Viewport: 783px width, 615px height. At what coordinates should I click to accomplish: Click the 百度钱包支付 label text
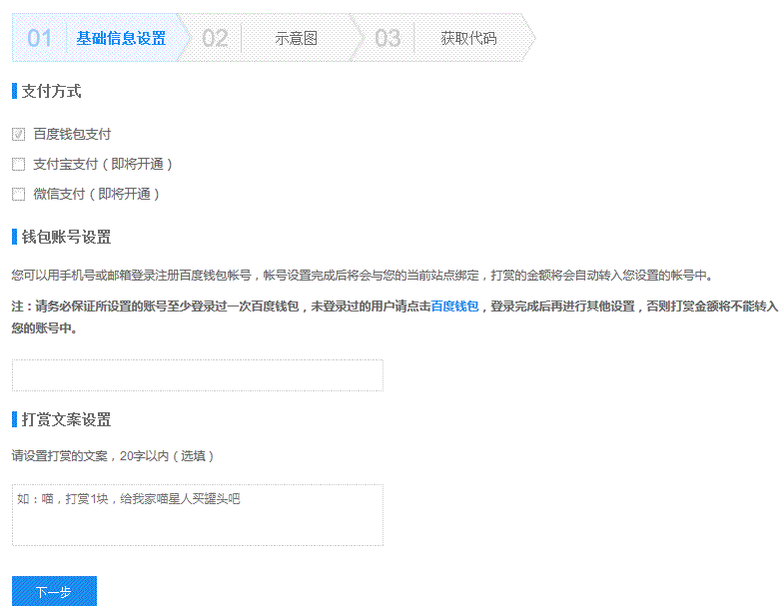point(72,134)
